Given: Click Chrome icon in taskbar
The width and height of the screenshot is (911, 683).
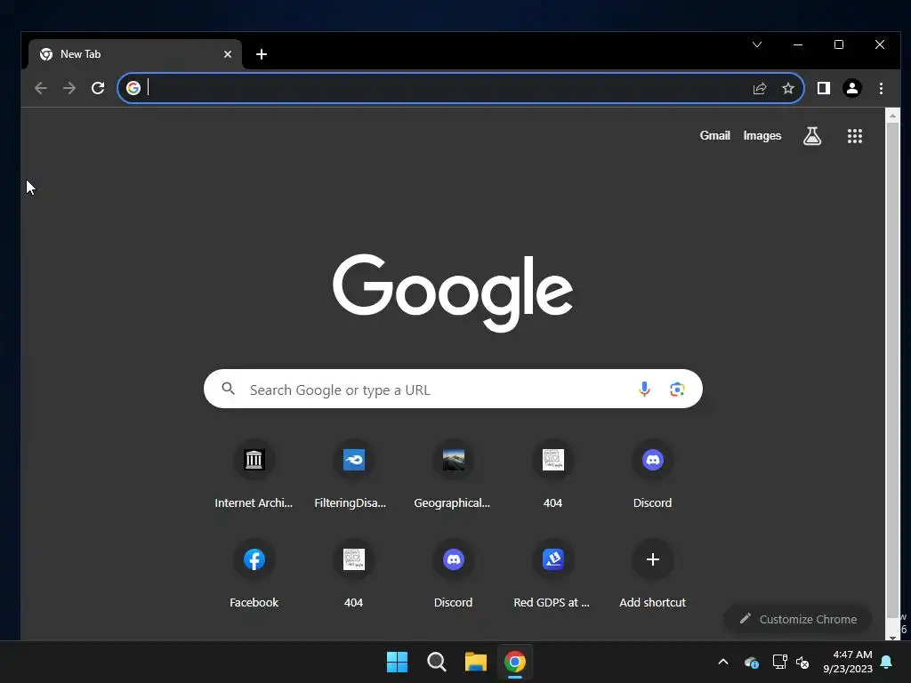Looking at the screenshot, I should (515, 662).
